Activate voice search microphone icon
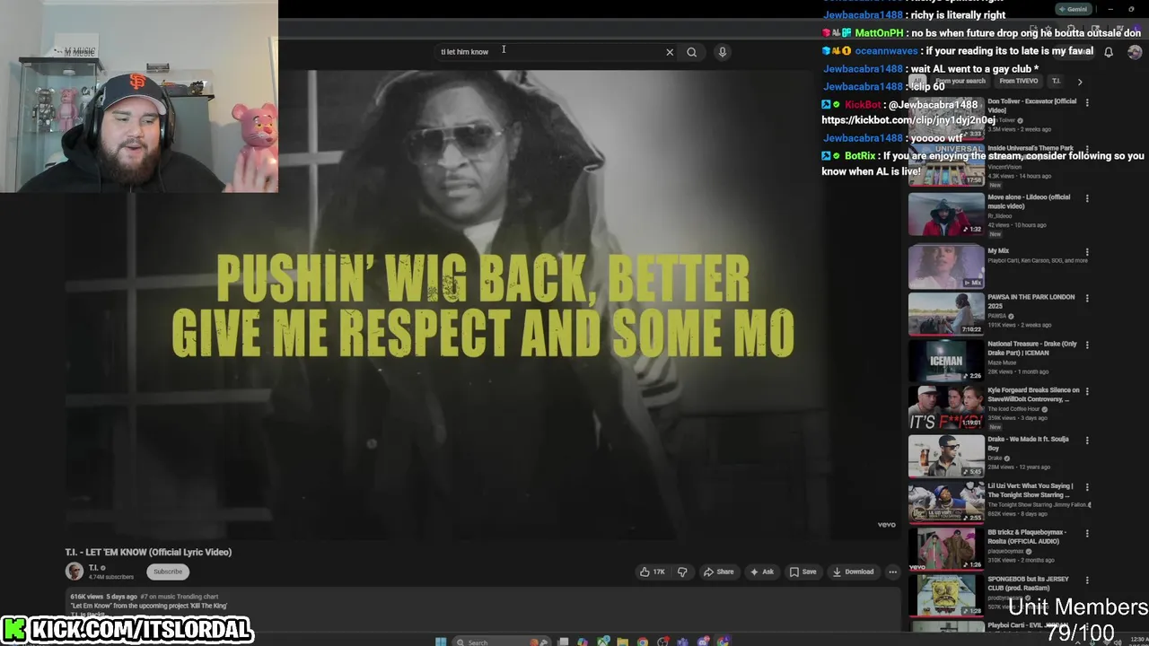This screenshot has height=646, width=1149. click(722, 52)
